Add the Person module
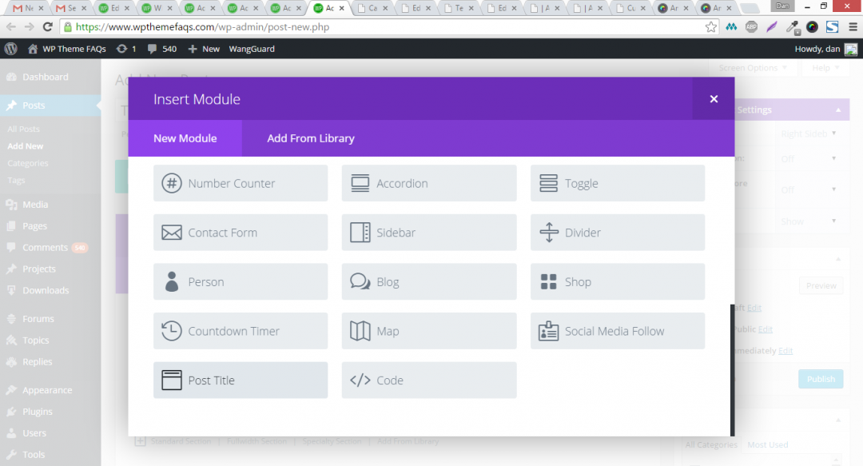This screenshot has width=863, height=466. pyautogui.click(x=241, y=282)
